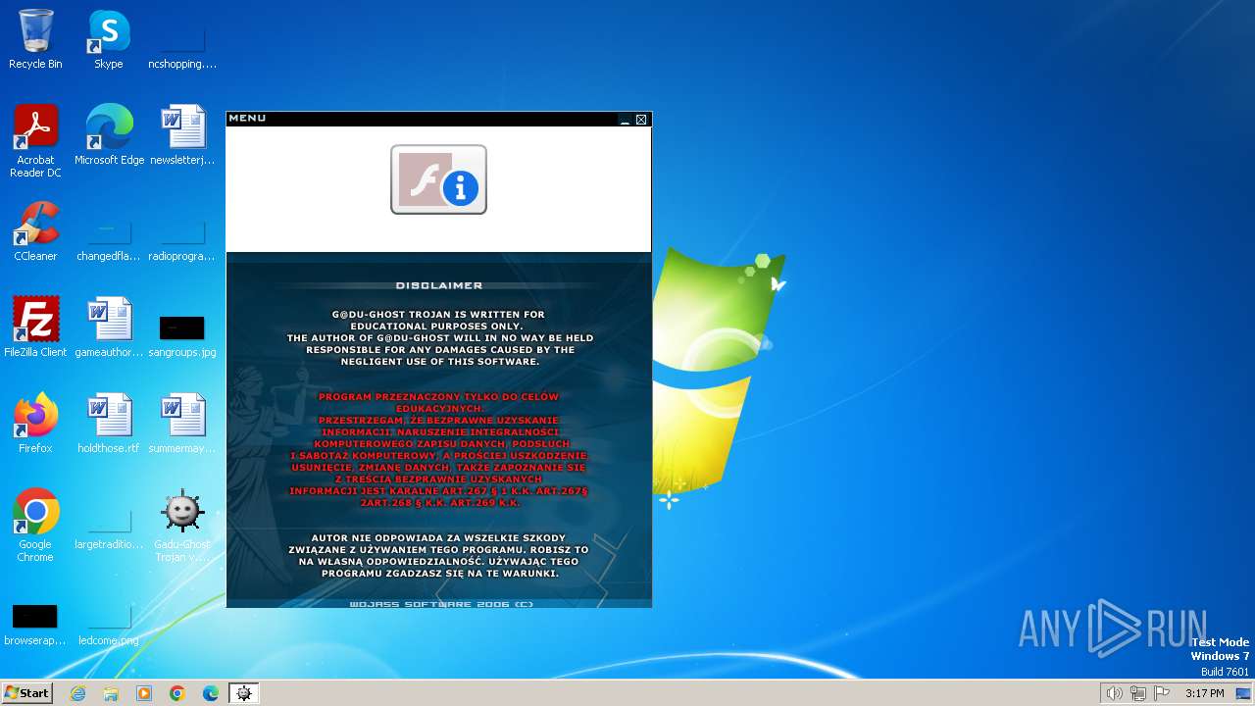Open the network status tray icon

pos(1138,693)
